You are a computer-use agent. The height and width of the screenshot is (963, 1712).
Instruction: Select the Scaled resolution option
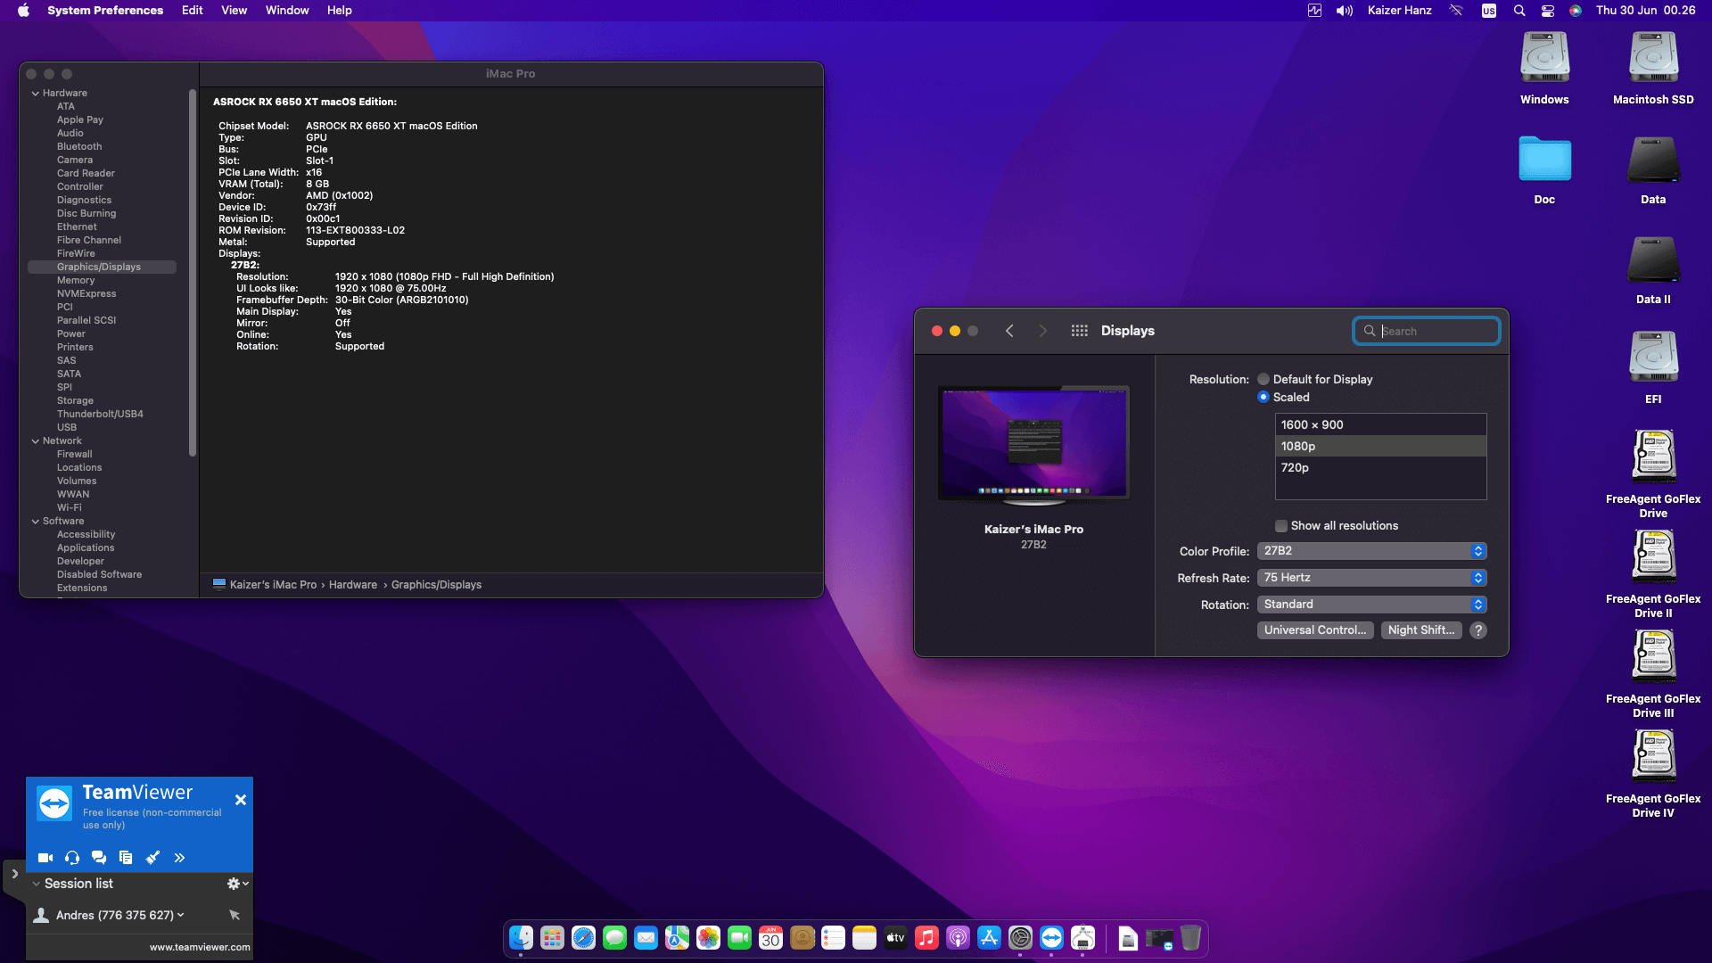1263,398
